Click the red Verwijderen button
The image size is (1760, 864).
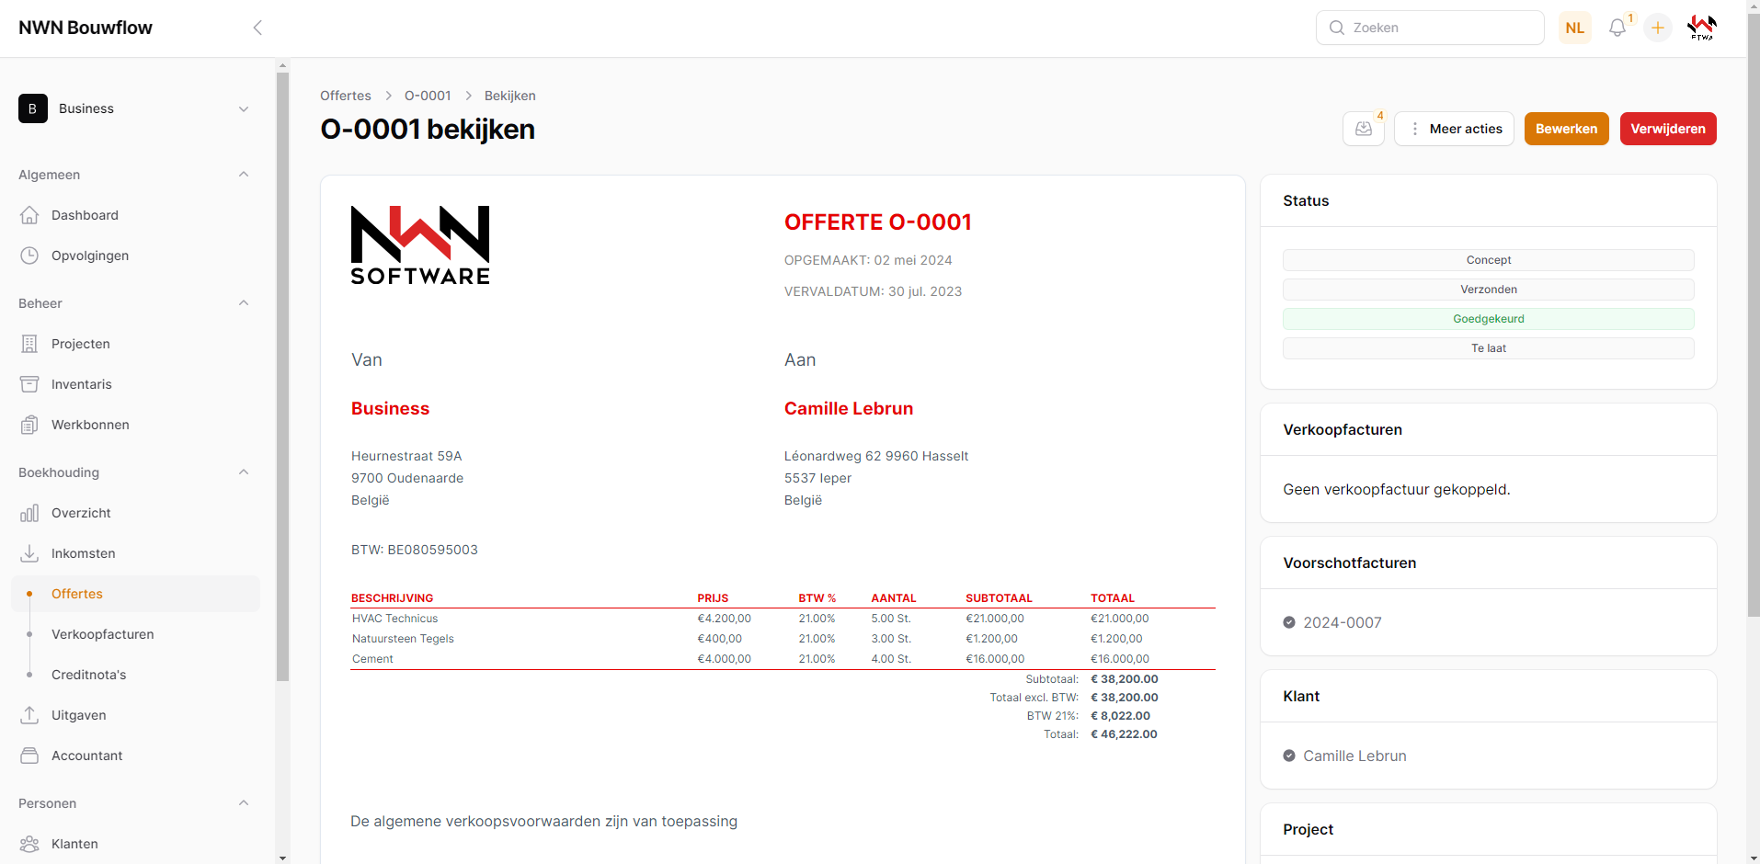pyautogui.click(x=1667, y=129)
